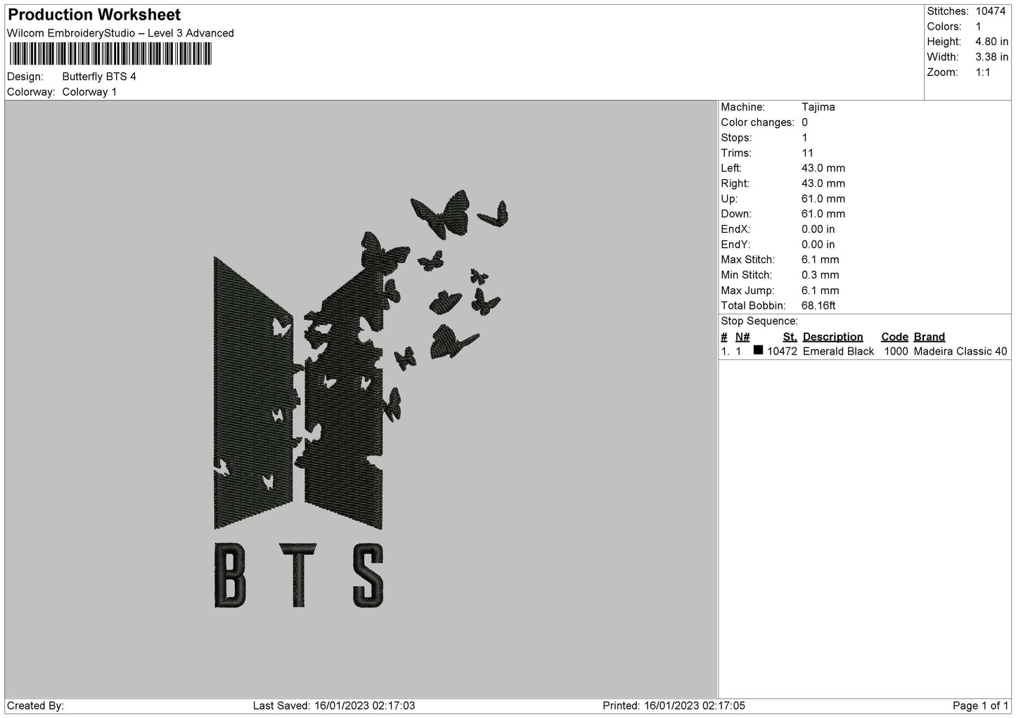Click the Max Jump value 6.1 mm
This screenshot has width=1016, height=718.
(821, 290)
